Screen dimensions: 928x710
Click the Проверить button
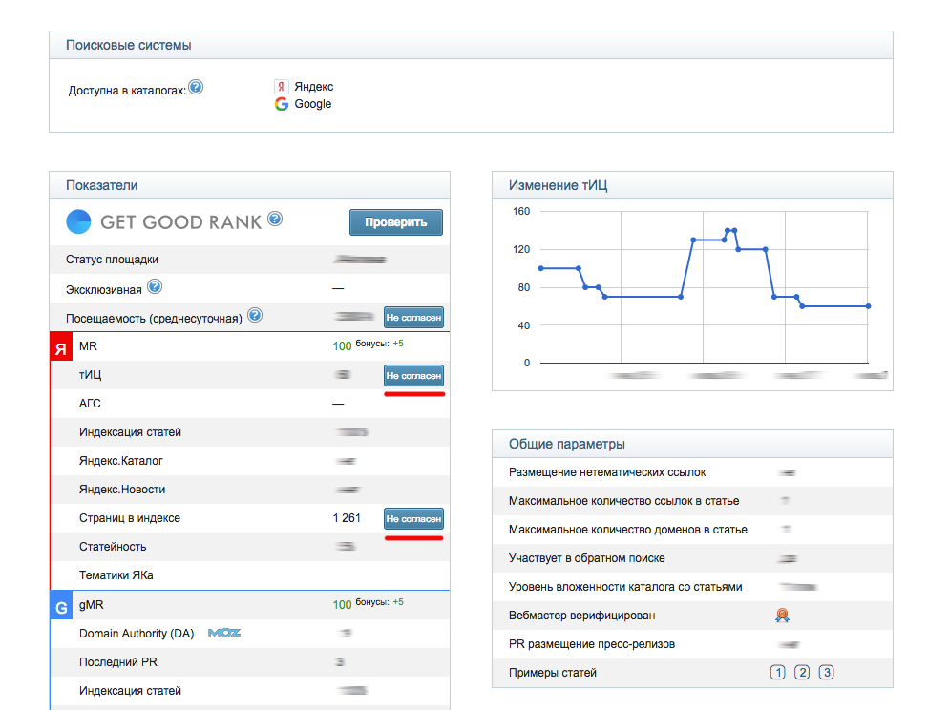[396, 222]
